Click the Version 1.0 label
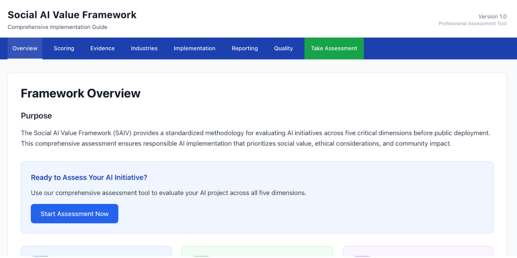Screen dimensions: 517x258 pos(492,16)
